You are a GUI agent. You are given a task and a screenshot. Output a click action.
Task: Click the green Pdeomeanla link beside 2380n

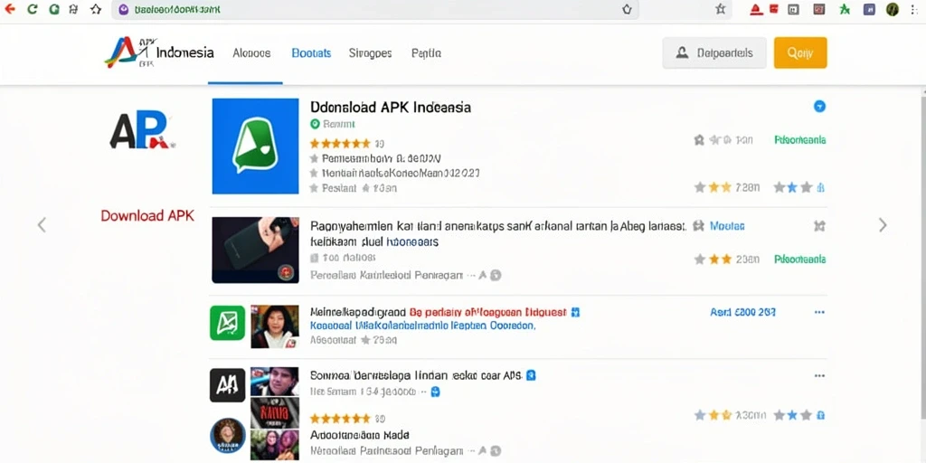[x=799, y=259]
